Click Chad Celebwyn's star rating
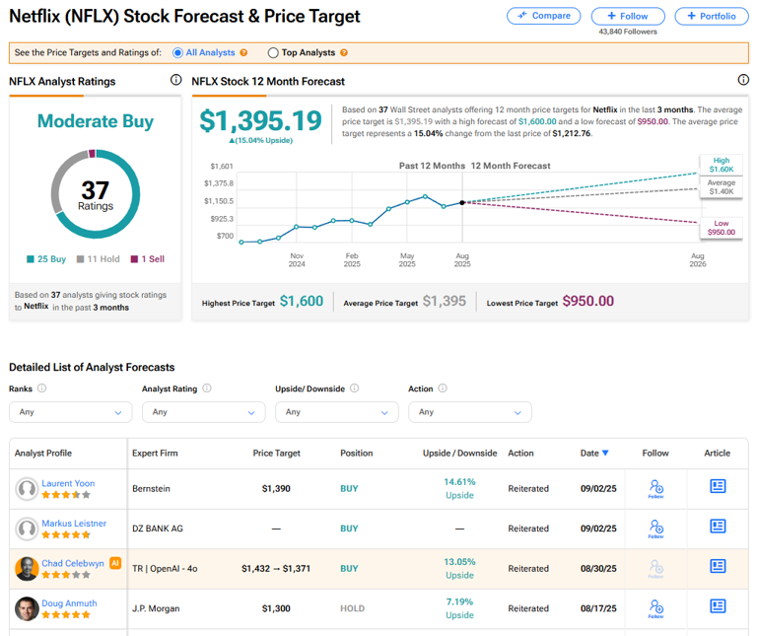Screen dimensions: 757x636 pyautogui.click(x=66, y=575)
